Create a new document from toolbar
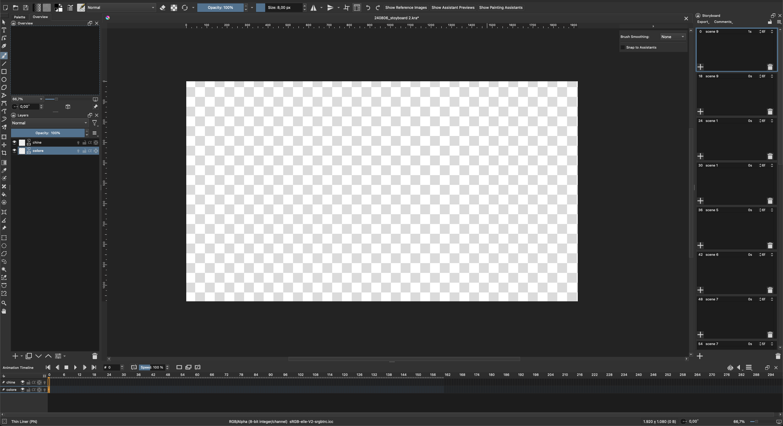783x426 pixels. click(x=5, y=8)
